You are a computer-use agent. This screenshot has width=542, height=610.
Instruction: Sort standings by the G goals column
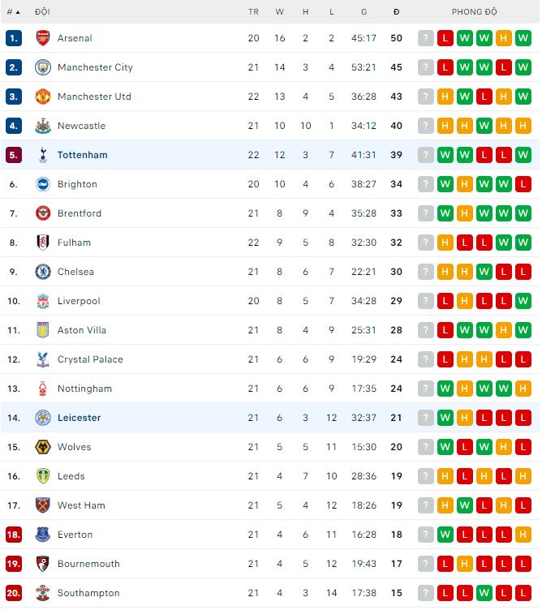(364, 12)
